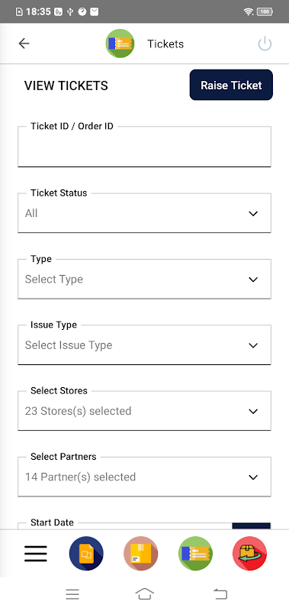Click the dark button beside Start Date
289x611 pixels.
click(x=252, y=525)
